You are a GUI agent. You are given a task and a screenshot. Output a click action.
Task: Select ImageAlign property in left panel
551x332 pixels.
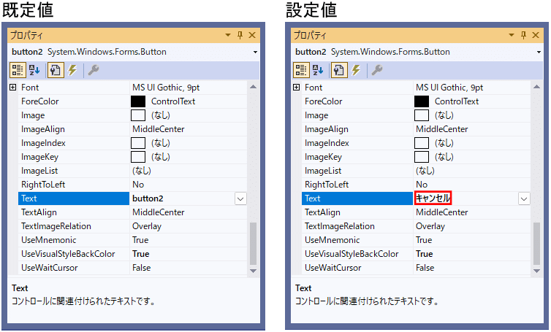click(x=74, y=129)
